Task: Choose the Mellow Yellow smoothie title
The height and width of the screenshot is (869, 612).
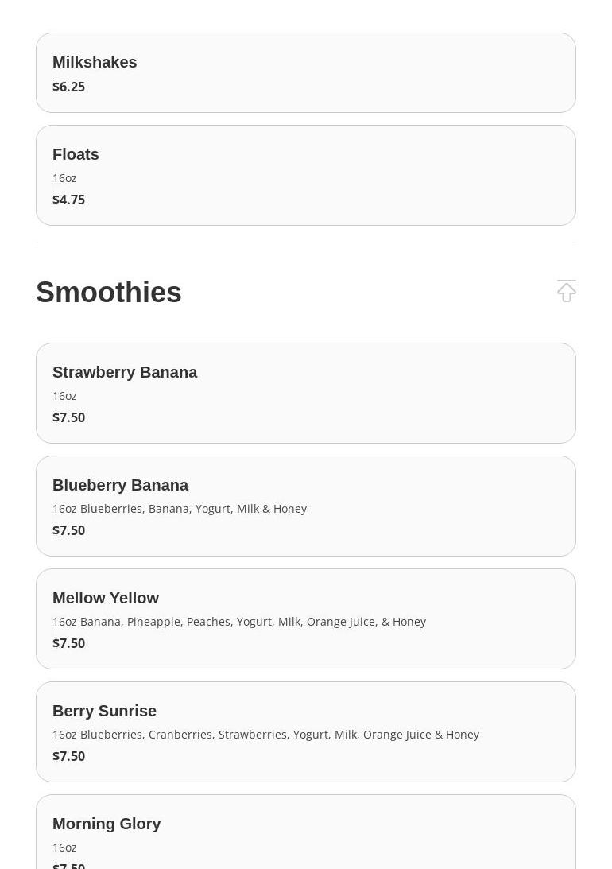Action: (x=106, y=598)
